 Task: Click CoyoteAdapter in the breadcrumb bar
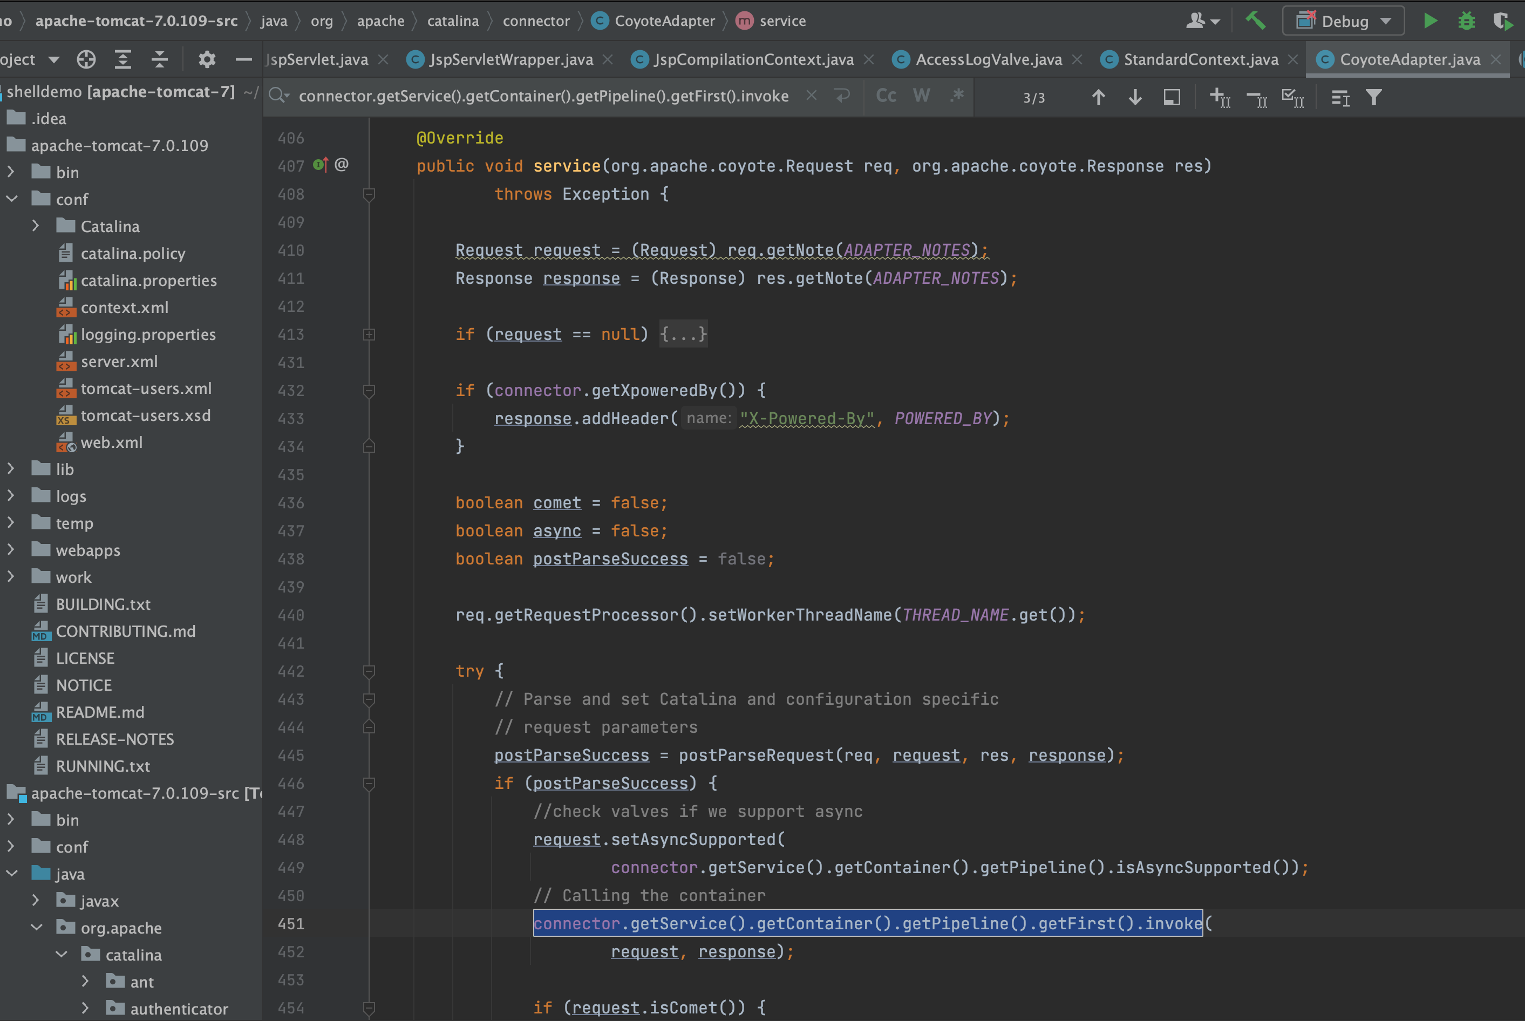664,21
